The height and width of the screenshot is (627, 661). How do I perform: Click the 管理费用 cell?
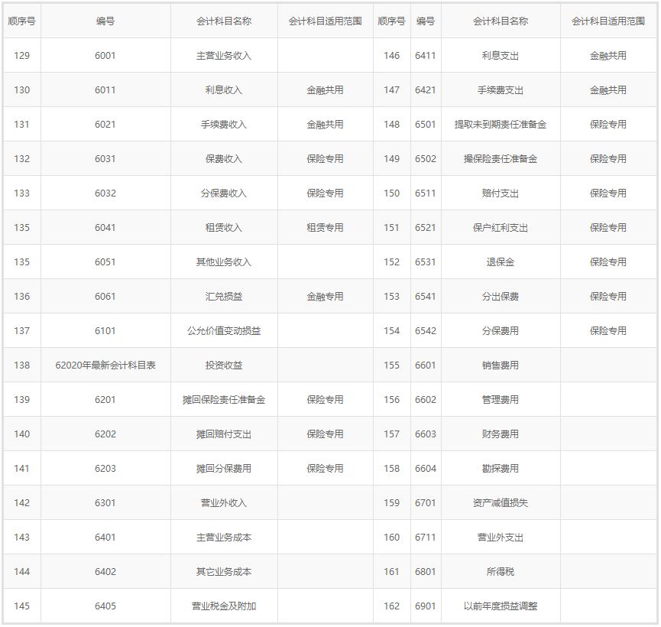point(501,400)
